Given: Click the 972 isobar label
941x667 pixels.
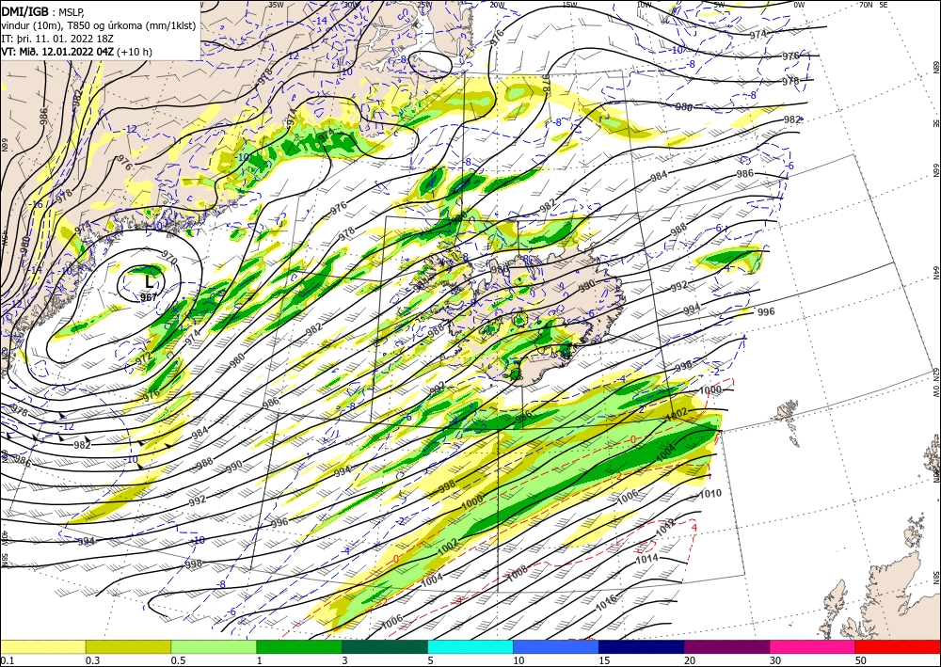Looking at the screenshot, I should [143, 358].
